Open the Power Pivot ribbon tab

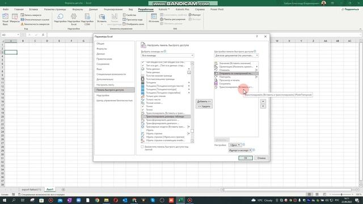click(x=217, y=10)
